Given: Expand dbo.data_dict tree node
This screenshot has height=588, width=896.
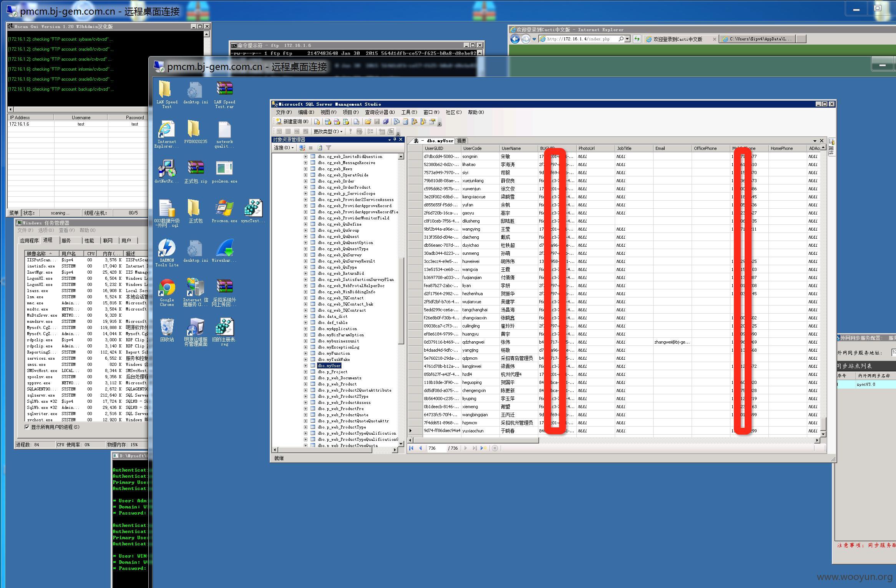Looking at the screenshot, I should coord(305,316).
